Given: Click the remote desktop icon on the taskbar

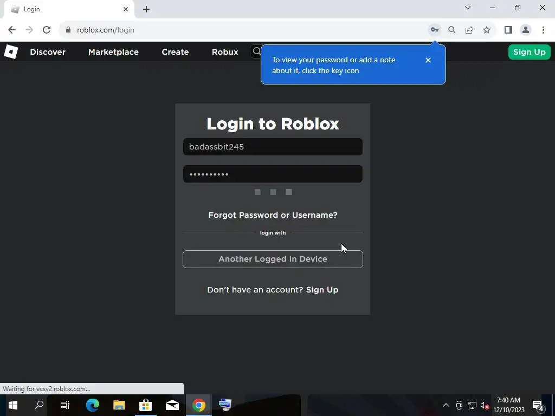Looking at the screenshot, I should (x=225, y=404).
